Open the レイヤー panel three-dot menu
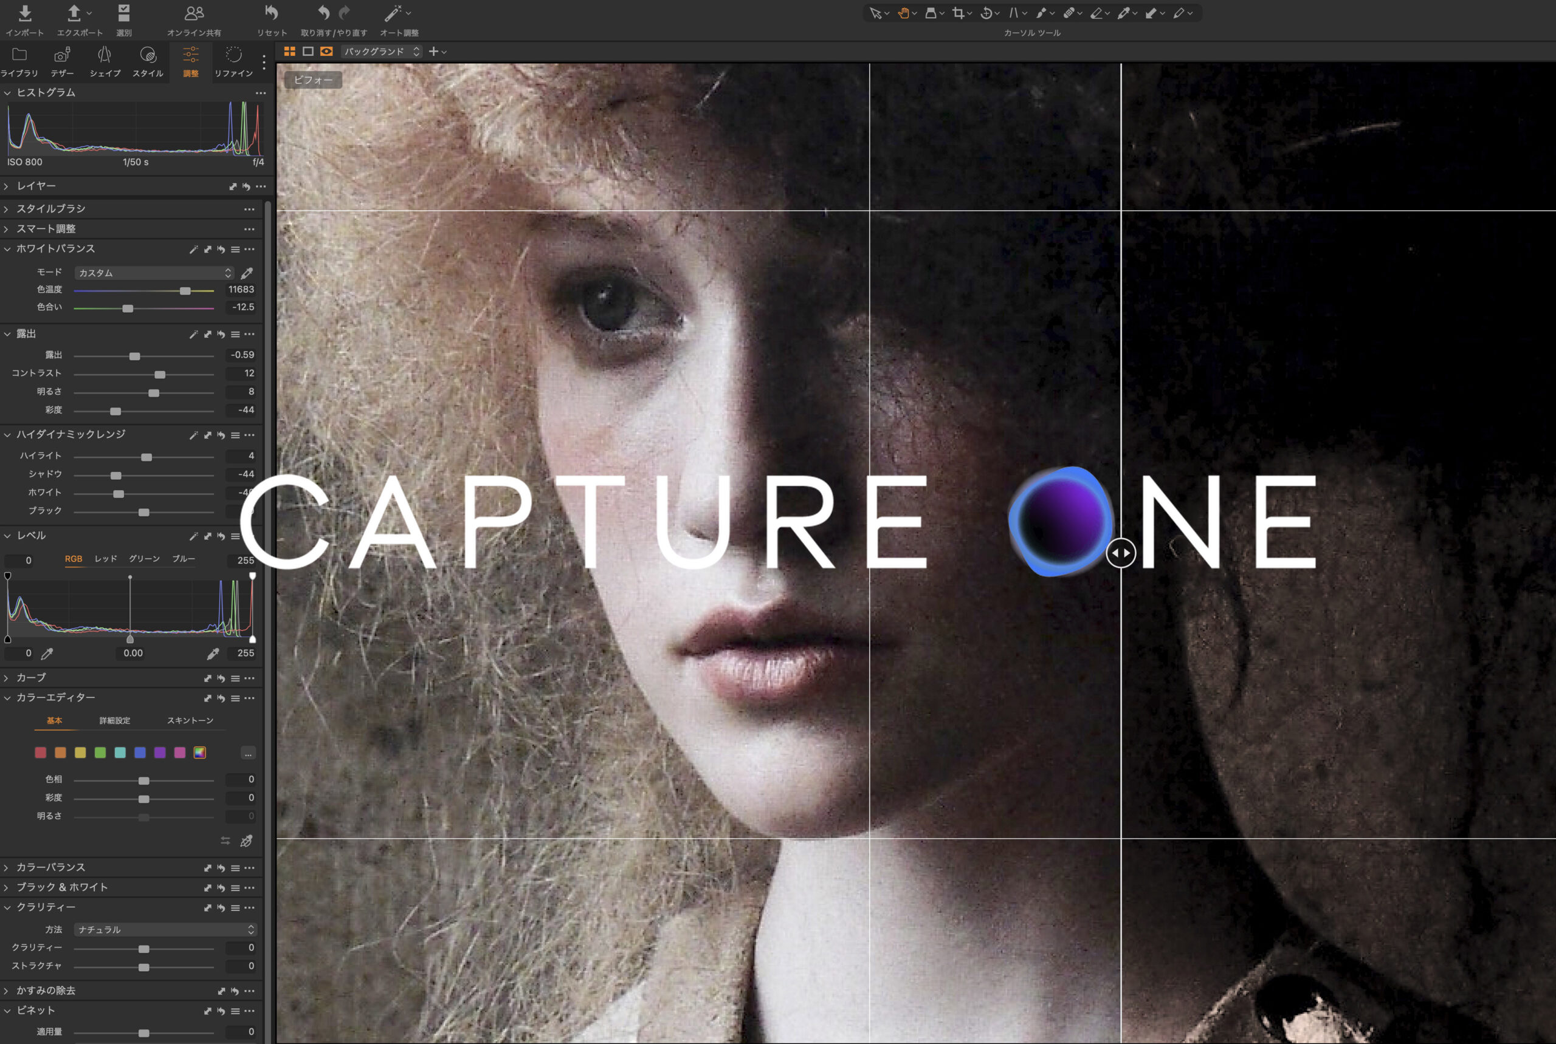 pos(261,186)
